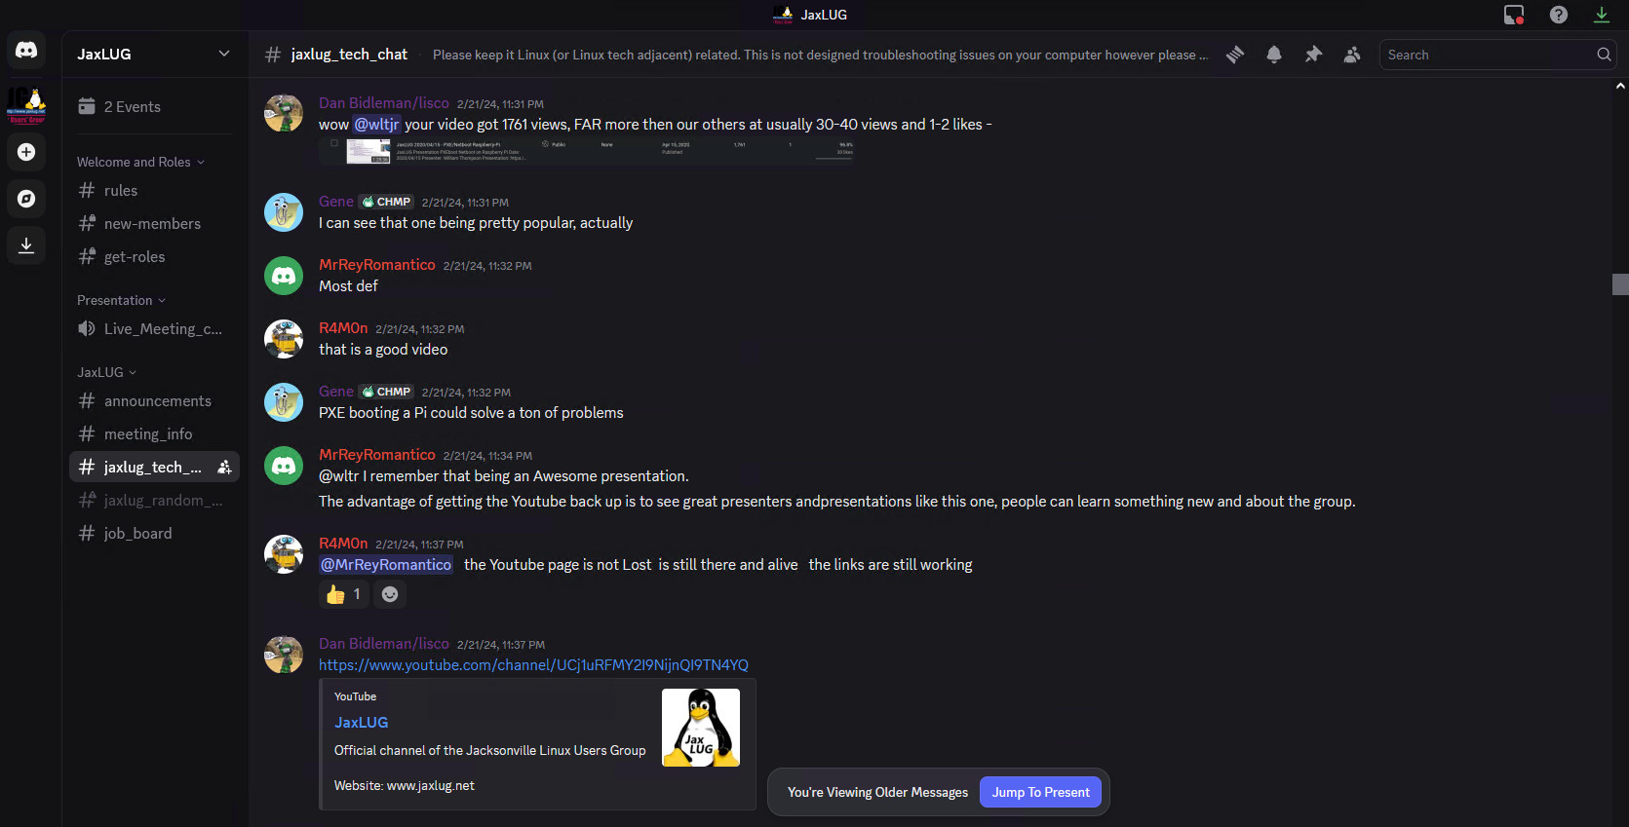This screenshot has height=827, width=1629.
Task: Show the member list
Action: [x=1352, y=55]
